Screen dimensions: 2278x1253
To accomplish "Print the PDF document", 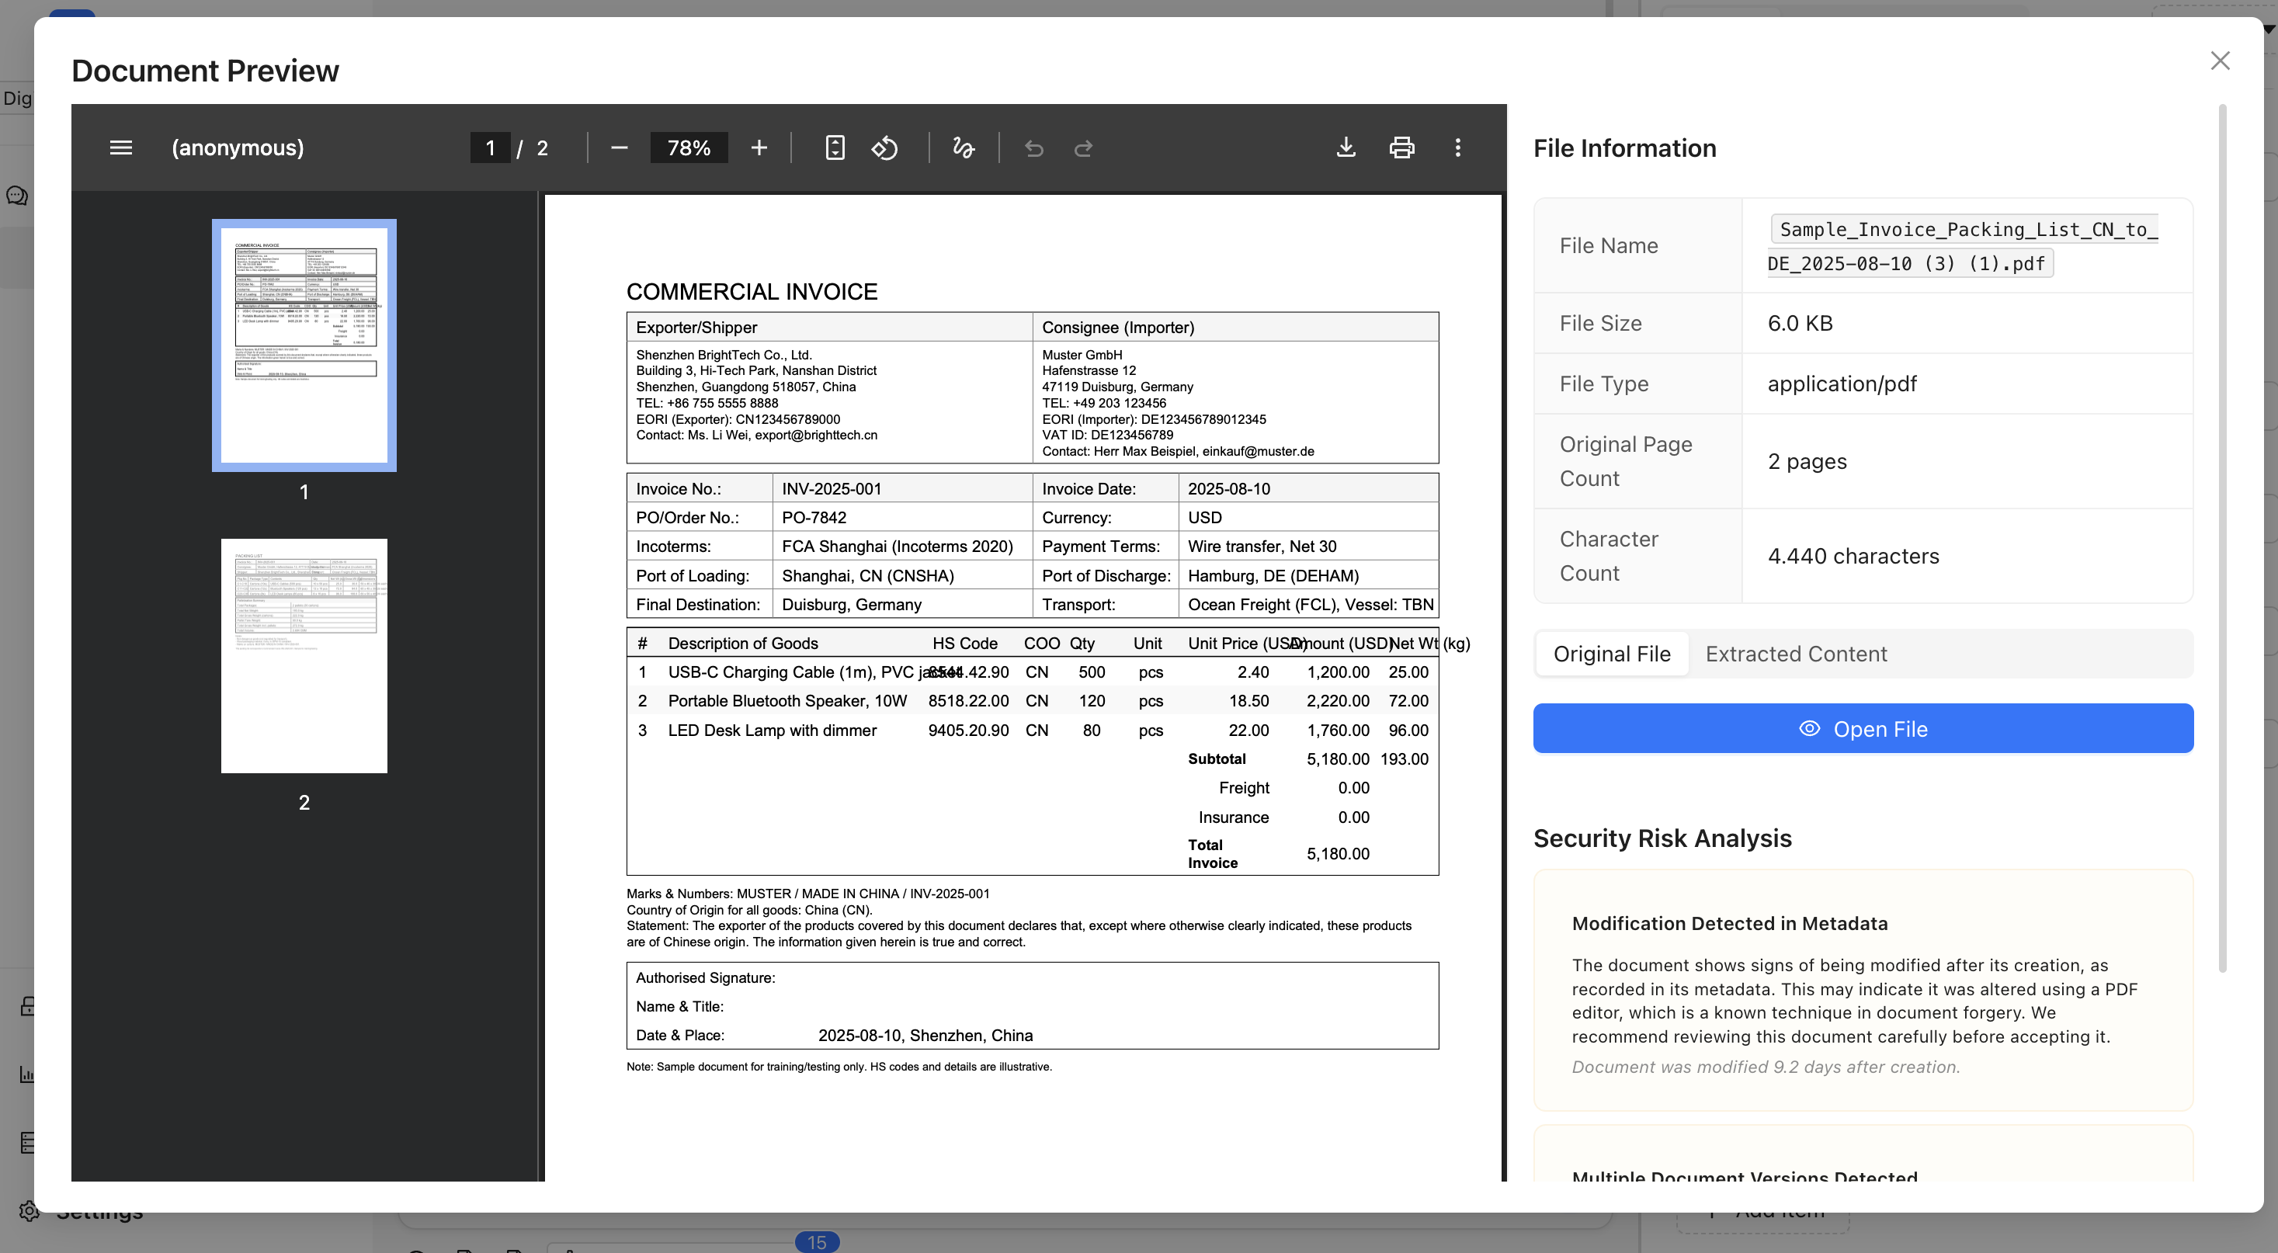I will tap(1401, 148).
